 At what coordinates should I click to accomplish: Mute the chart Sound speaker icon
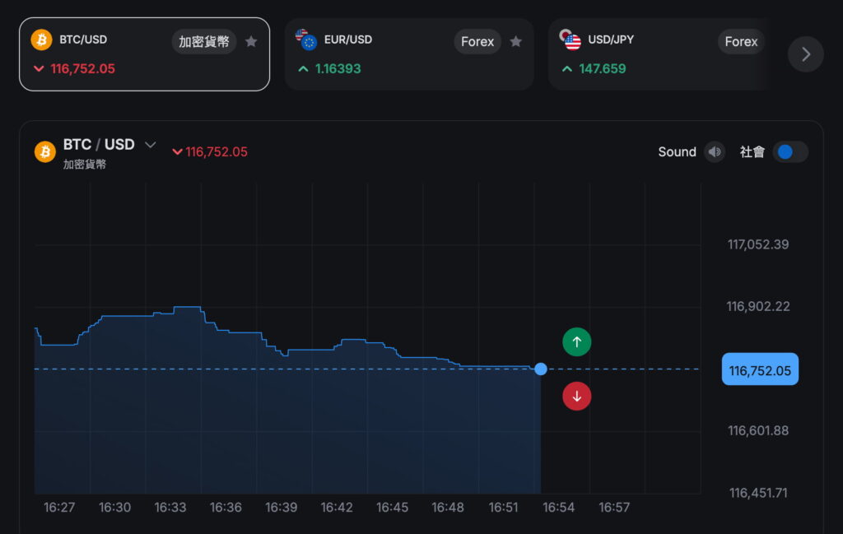point(715,152)
